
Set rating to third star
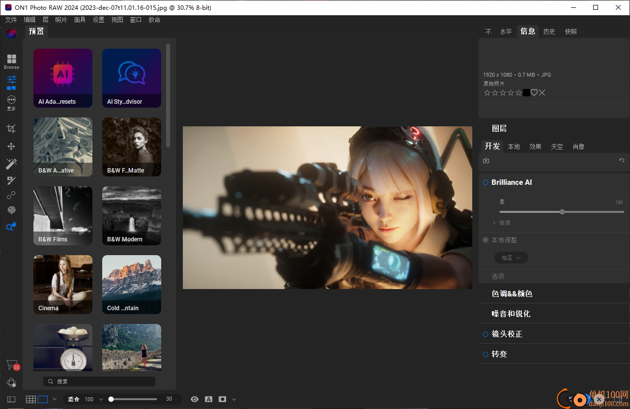tap(503, 92)
